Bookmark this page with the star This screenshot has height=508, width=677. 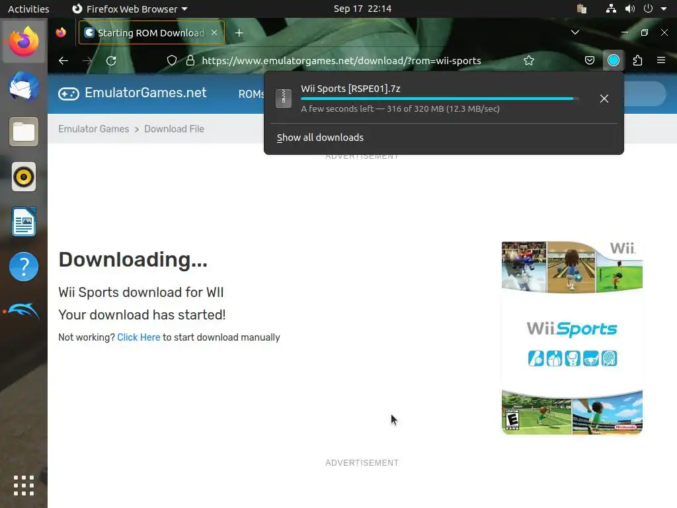(529, 60)
